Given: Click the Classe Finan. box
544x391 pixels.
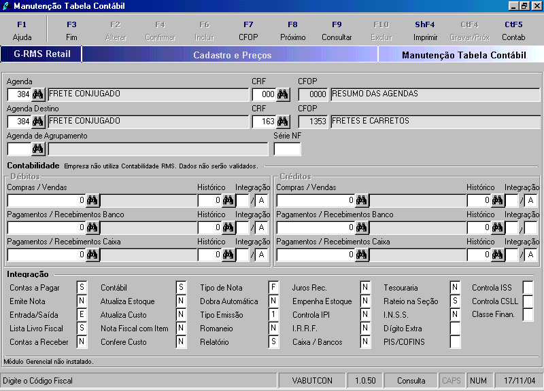Looking at the screenshot, I should (x=528, y=314).
